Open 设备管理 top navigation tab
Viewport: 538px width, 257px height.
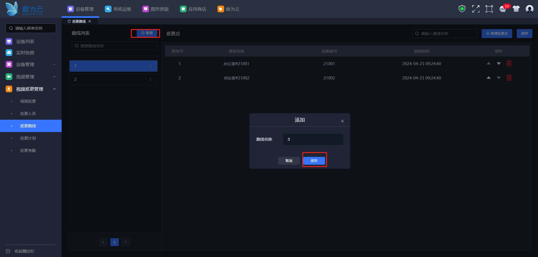[x=80, y=9]
